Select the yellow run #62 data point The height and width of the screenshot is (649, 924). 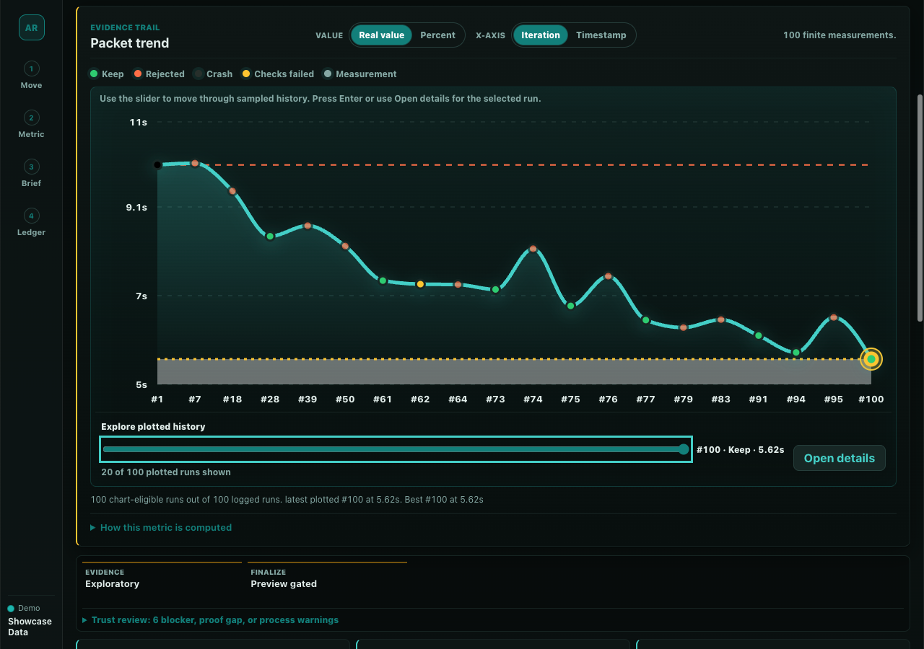pos(420,284)
